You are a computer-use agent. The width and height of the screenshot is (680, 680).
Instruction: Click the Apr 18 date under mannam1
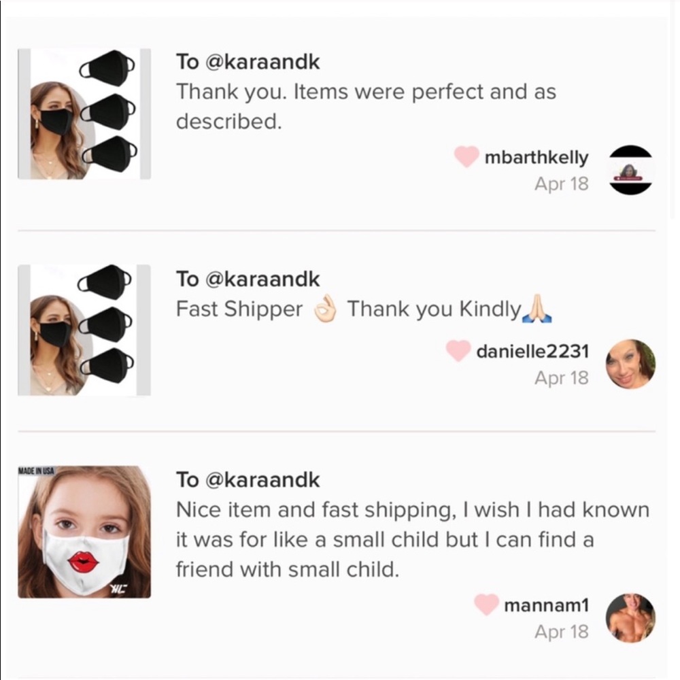561,631
